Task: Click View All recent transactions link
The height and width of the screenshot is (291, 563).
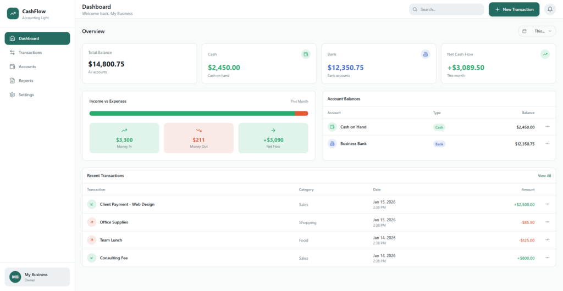Action: [x=544, y=176]
